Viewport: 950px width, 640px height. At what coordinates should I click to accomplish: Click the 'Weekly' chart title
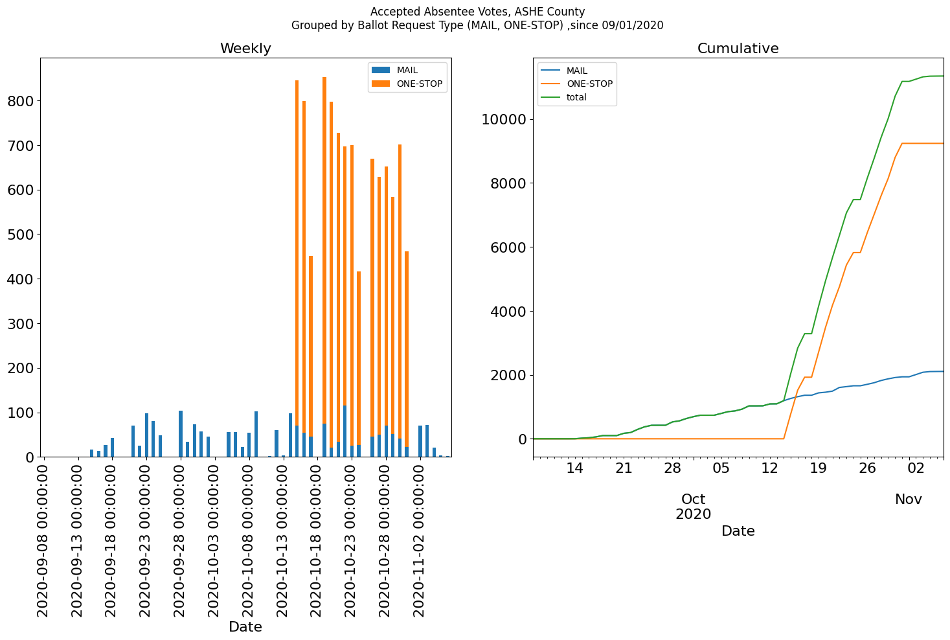(x=245, y=49)
